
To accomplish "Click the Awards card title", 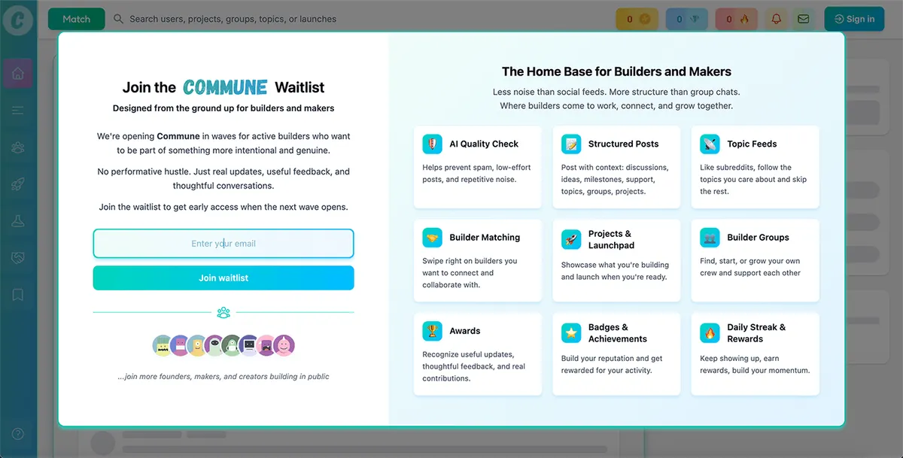I will click(465, 331).
